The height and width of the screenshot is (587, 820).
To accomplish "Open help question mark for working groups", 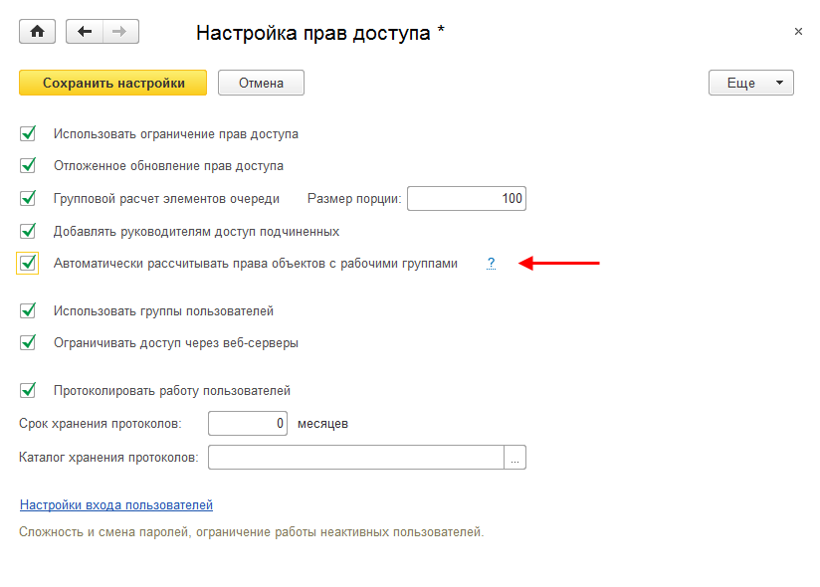I will click(x=491, y=264).
